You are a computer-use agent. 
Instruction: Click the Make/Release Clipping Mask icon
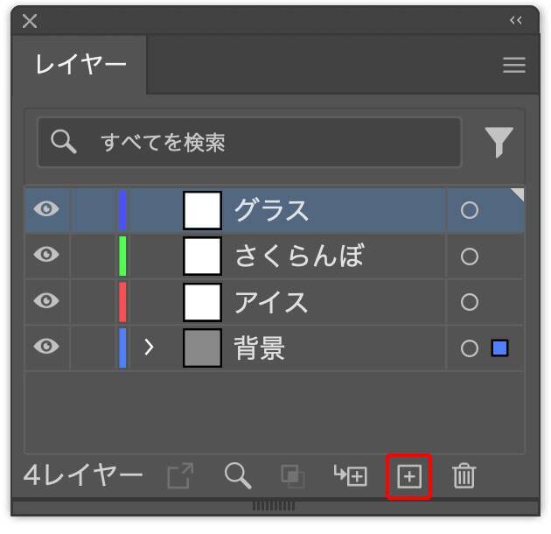click(x=292, y=476)
